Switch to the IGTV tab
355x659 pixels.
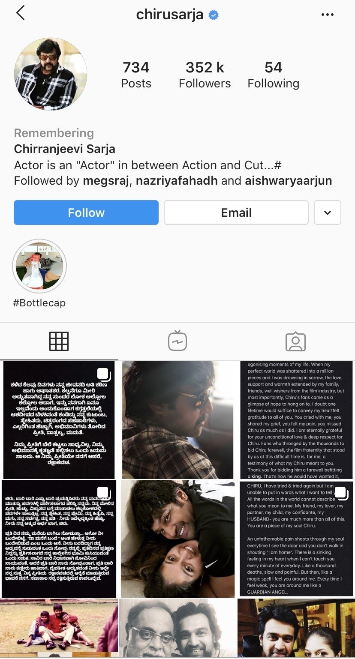[x=177, y=341]
